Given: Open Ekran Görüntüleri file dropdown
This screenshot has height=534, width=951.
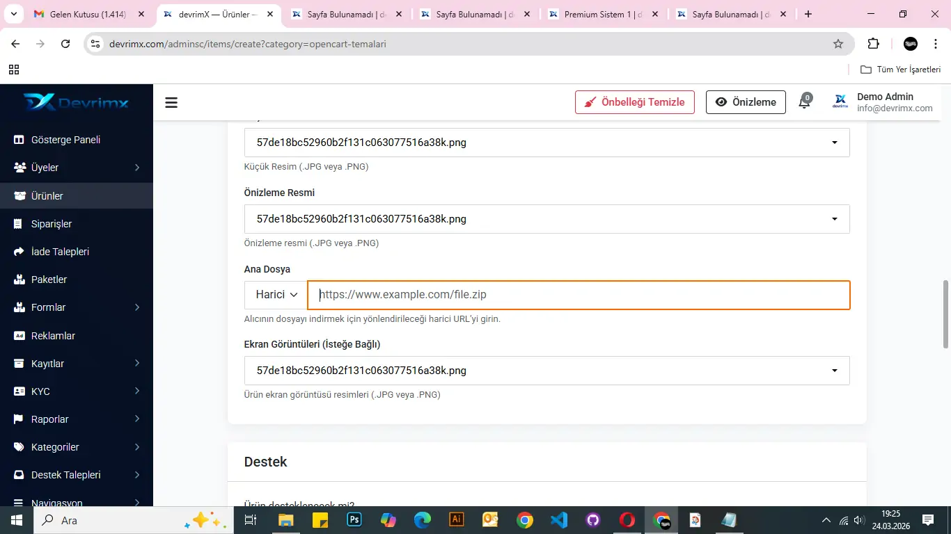Looking at the screenshot, I should pyautogui.click(x=547, y=371).
